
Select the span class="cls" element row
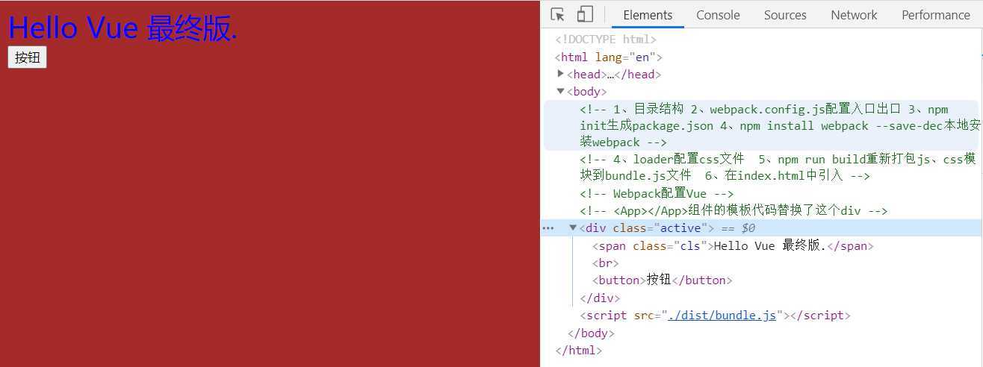[x=733, y=246]
